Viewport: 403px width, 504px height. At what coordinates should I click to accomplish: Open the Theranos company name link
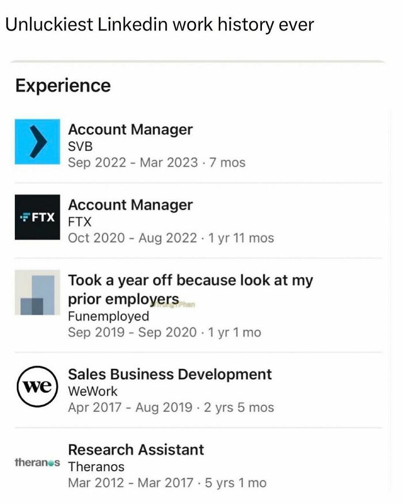(96, 467)
